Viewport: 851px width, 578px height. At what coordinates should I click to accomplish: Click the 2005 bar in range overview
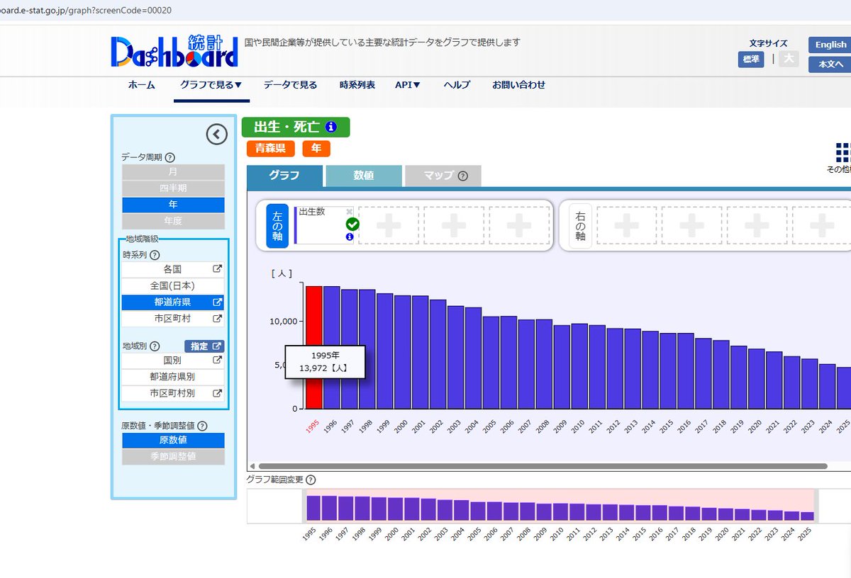(x=478, y=512)
